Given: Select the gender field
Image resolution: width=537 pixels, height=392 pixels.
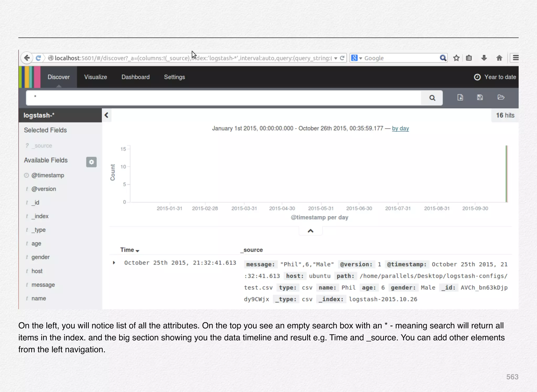Looking at the screenshot, I should [x=41, y=257].
